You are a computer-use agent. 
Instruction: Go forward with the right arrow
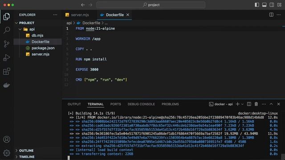tap(90, 5)
